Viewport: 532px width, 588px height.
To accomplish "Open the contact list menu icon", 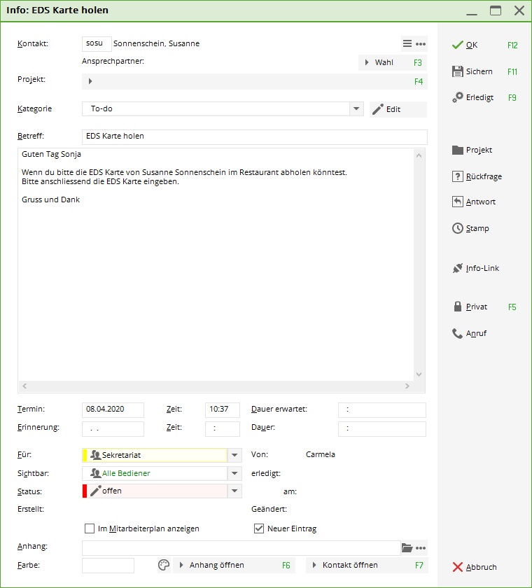I will (x=407, y=43).
